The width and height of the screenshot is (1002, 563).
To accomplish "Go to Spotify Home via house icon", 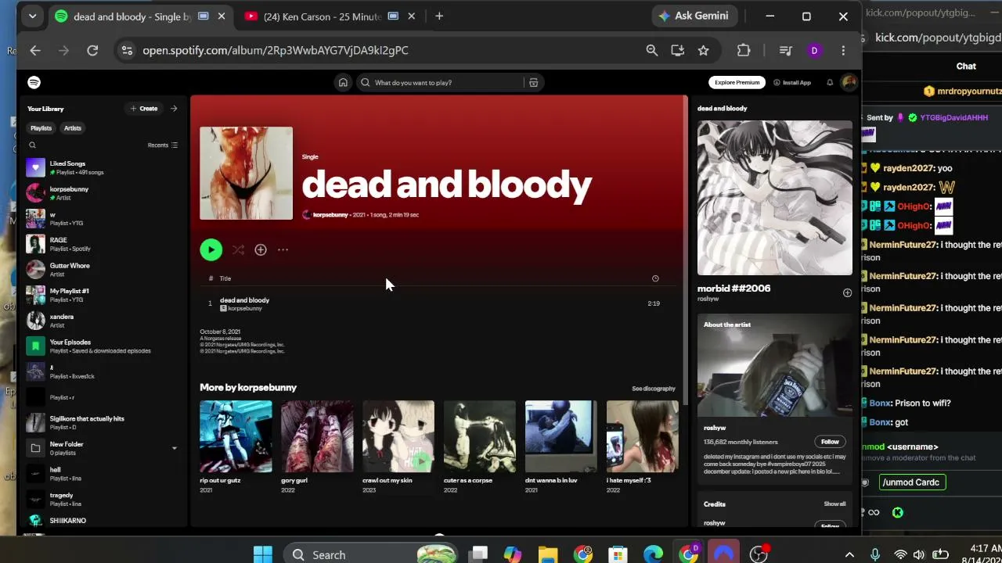I will 343,82.
